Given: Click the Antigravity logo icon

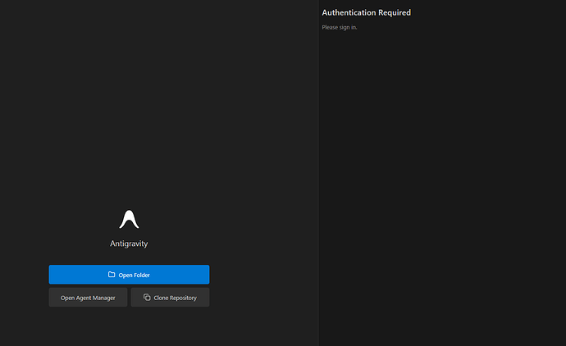Looking at the screenshot, I should [130, 219].
